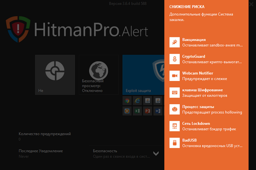The width and height of the screenshot is (256, 170).
Task: Click the Excel icon in protected apps
Action: tap(137, 110)
